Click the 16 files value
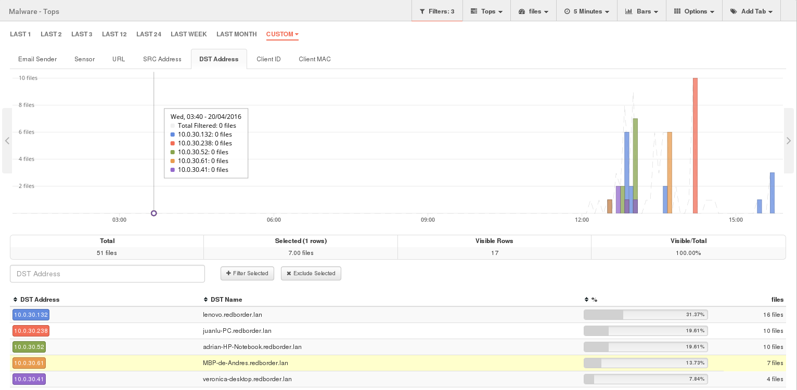 (773, 315)
